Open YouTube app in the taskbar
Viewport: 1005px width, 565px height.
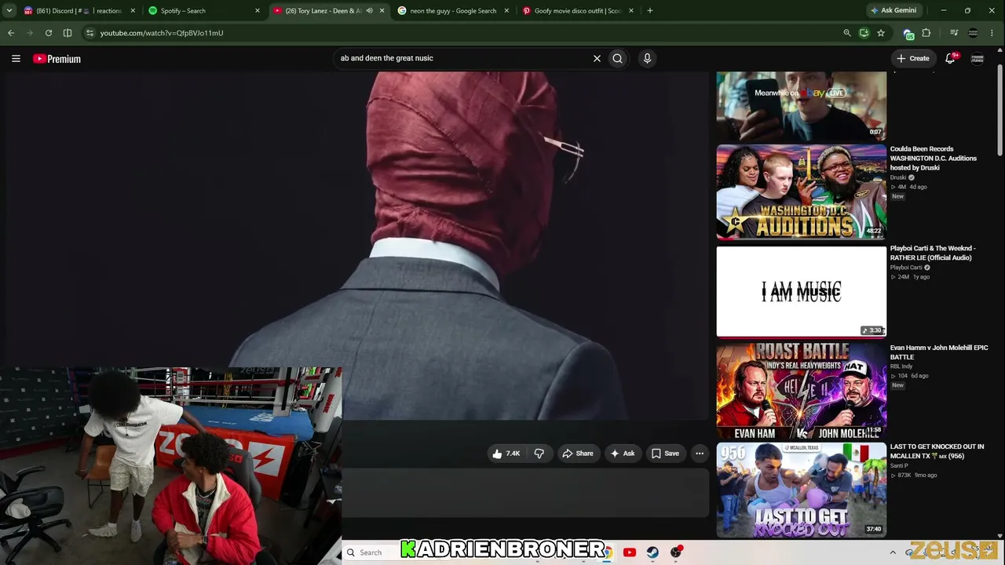(629, 552)
